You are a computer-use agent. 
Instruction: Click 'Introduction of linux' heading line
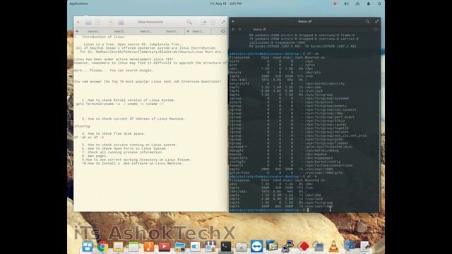(x=103, y=37)
